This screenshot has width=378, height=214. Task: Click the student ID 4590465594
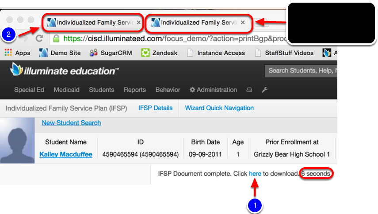tap(141, 154)
